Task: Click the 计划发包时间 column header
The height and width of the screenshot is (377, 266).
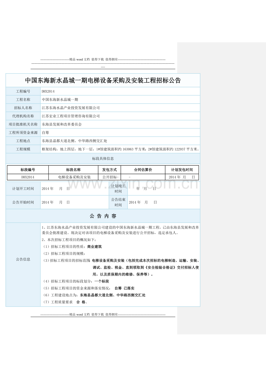Action: 182,170
